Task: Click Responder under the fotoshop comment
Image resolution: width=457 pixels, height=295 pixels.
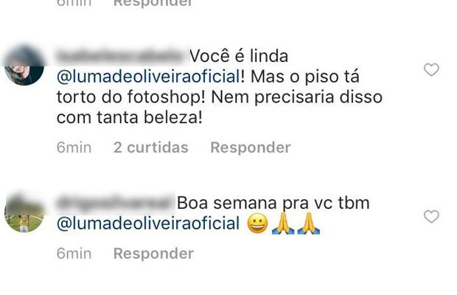Action: tap(251, 147)
